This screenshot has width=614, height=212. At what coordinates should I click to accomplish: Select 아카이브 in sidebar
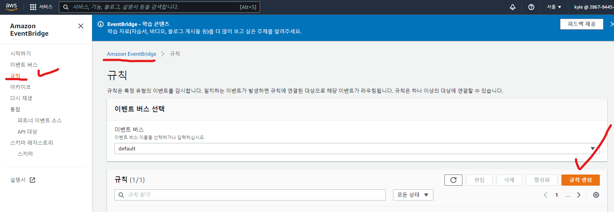20,87
